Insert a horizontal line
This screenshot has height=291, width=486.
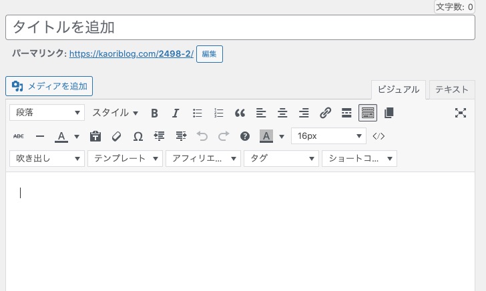tap(40, 136)
